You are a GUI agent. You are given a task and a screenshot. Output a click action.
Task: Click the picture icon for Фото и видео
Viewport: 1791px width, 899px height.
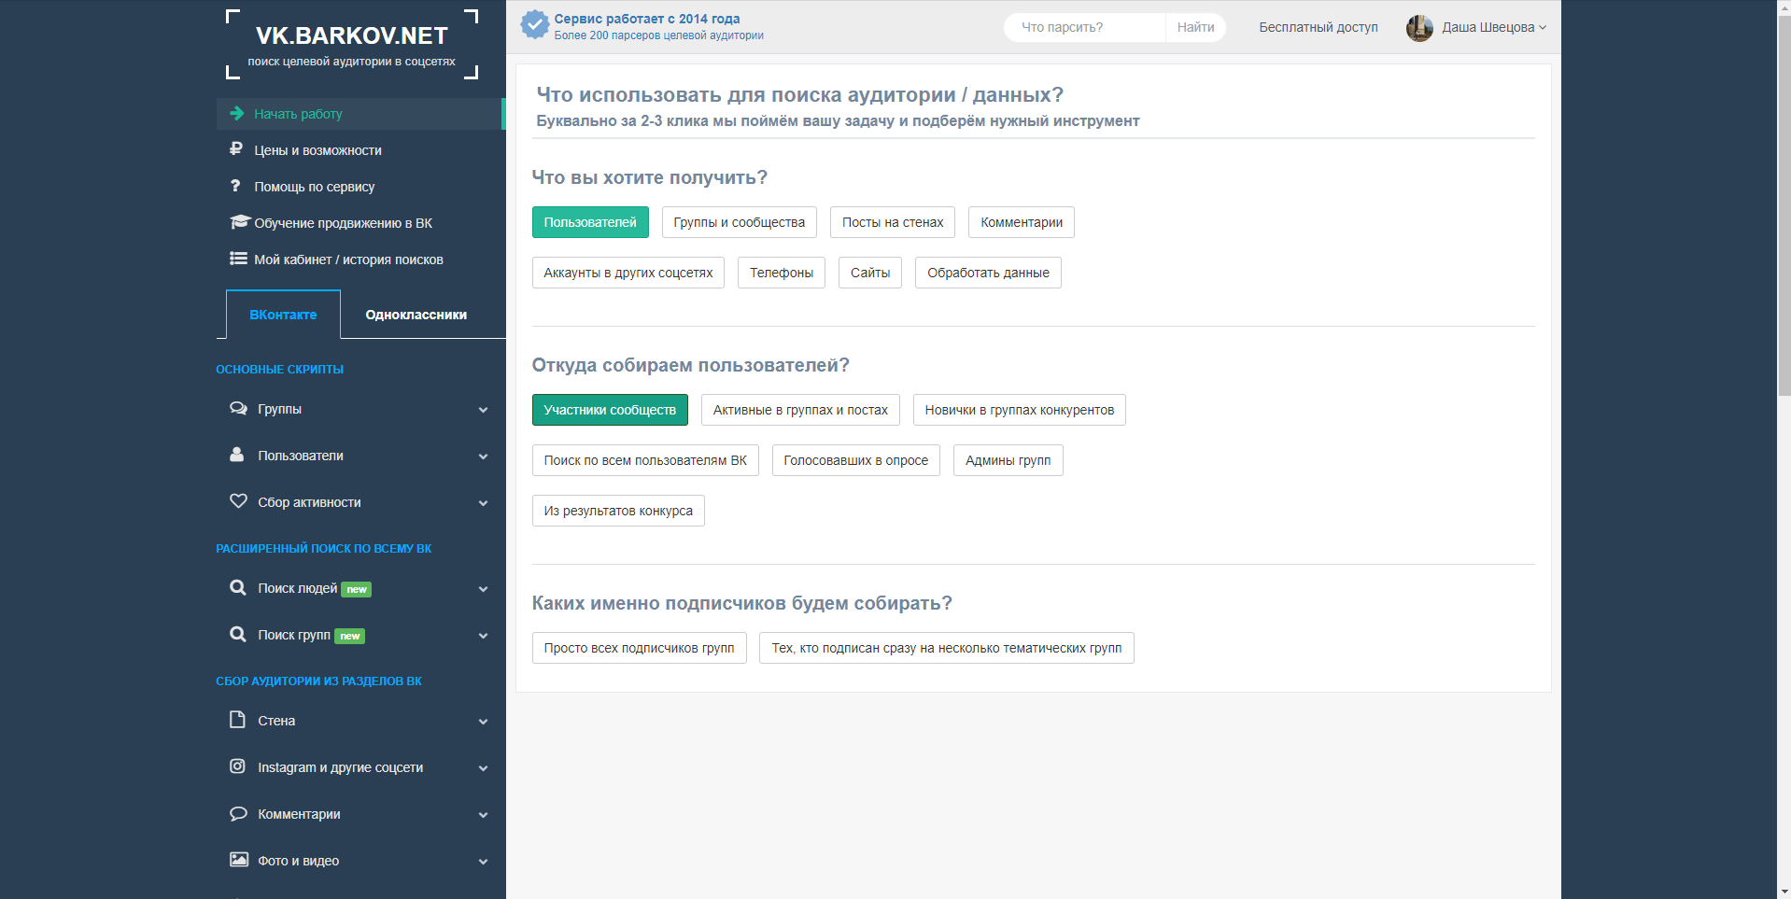(239, 860)
